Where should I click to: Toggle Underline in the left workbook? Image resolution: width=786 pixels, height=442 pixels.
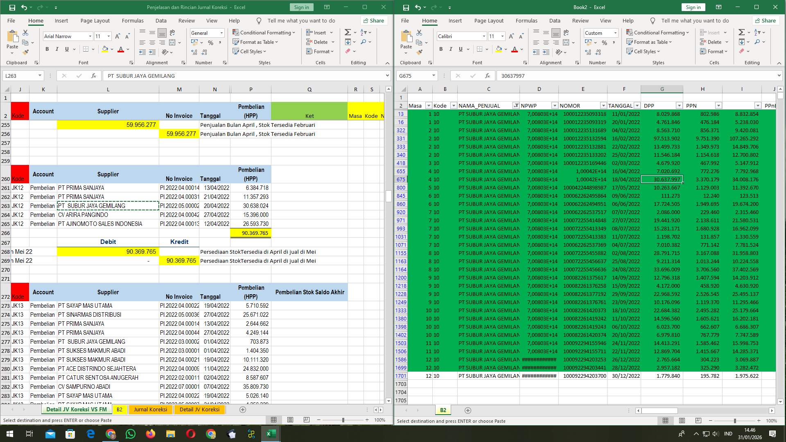(x=66, y=49)
